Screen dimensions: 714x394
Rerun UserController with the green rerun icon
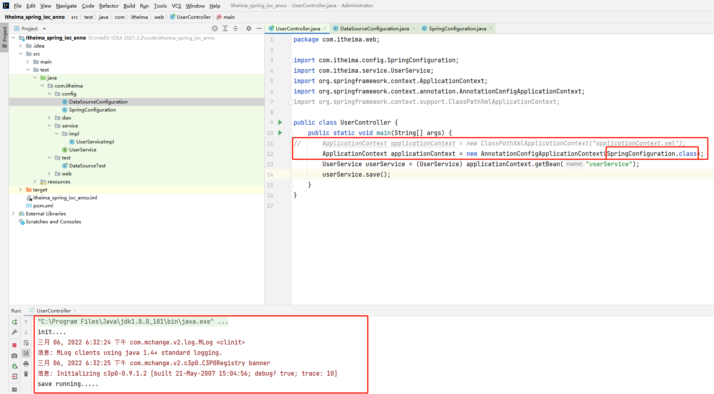click(14, 322)
